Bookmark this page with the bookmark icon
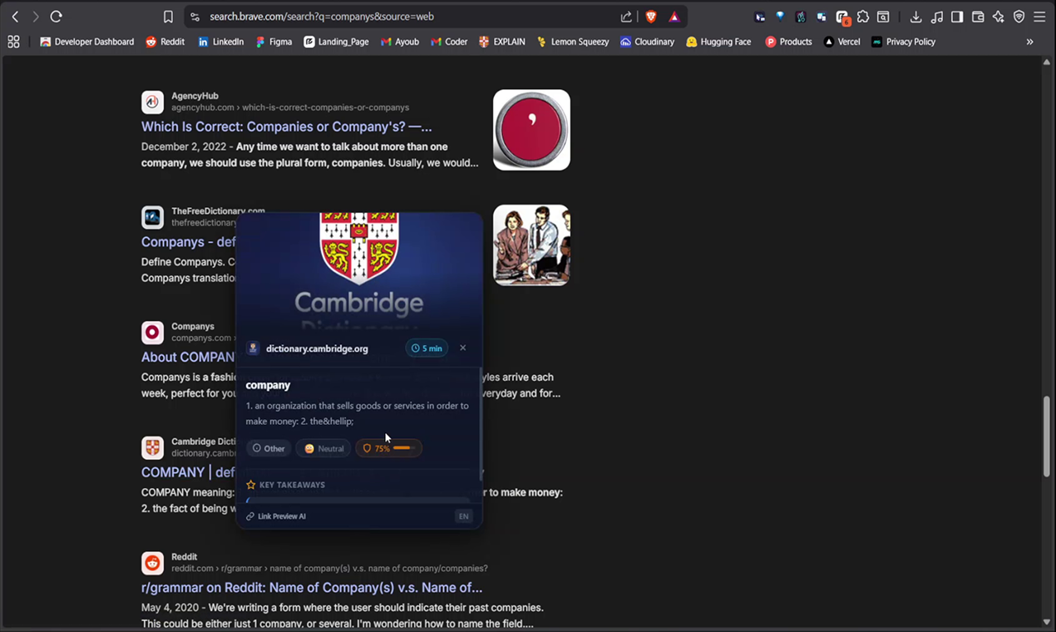1056x632 pixels. tap(168, 17)
